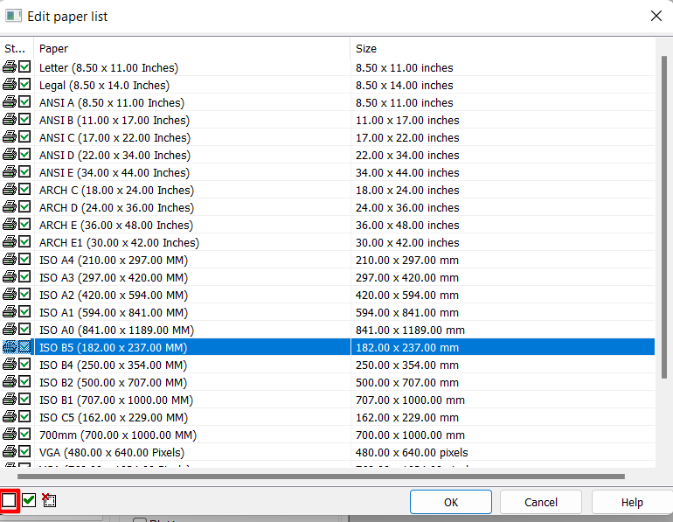Disable the VGA paper size checkbox
Viewport: 673px width, 522px height.
[24, 452]
